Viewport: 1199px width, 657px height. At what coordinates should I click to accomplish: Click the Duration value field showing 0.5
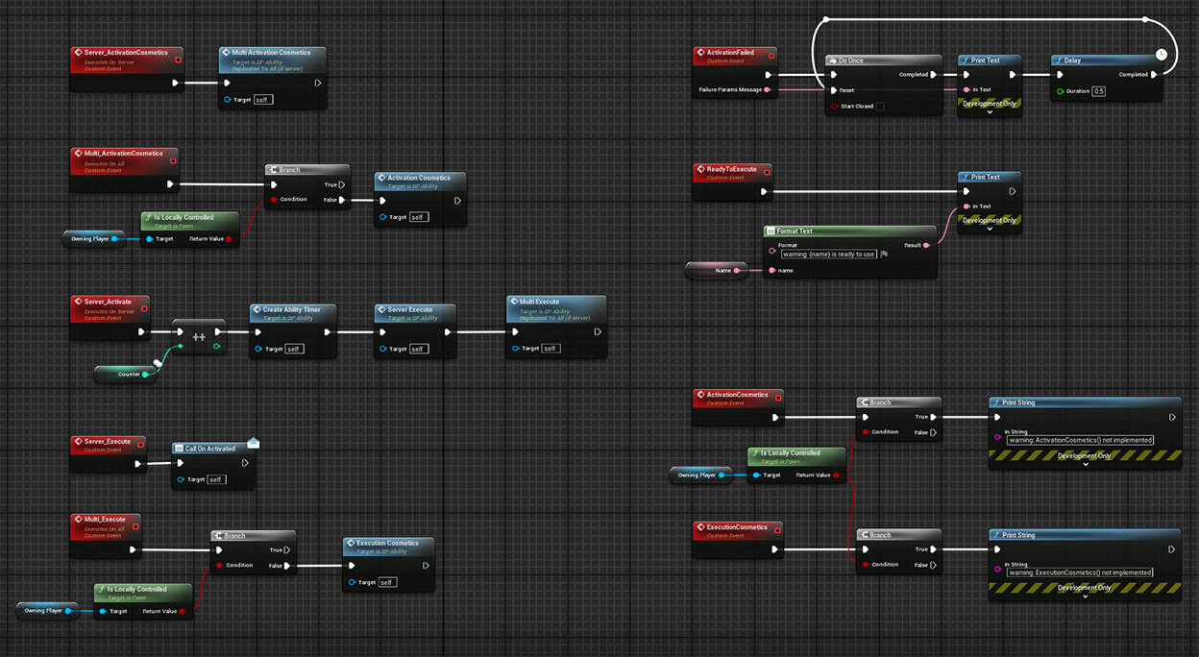coord(1098,91)
